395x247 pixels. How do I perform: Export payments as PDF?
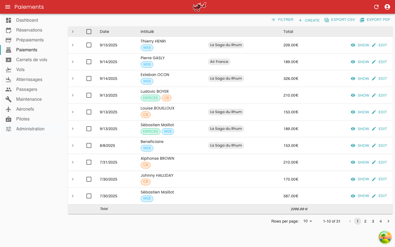(375, 20)
